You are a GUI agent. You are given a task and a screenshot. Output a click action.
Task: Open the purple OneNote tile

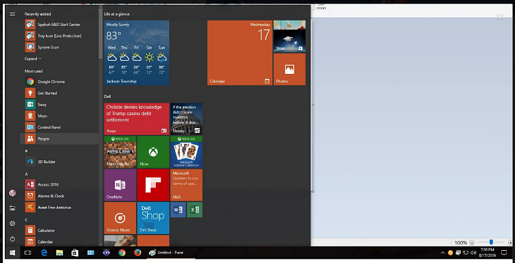(x=120, y=185)
